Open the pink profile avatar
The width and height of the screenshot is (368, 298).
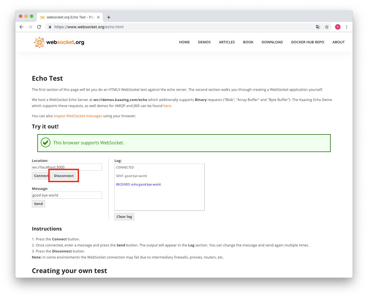pyautogui.click(x=338, y=27)
